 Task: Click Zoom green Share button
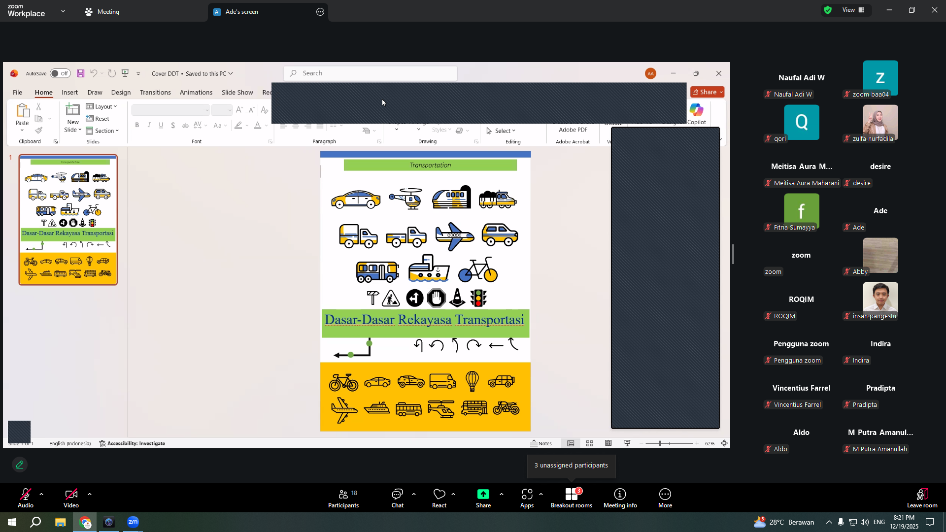[x=483, y=499]
